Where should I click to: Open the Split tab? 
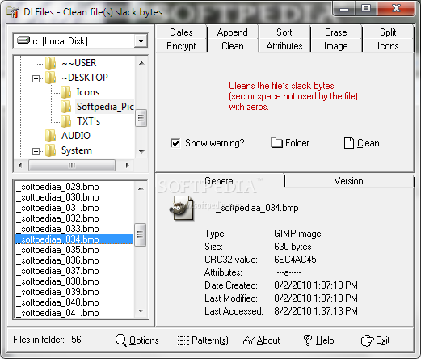tap(388, 32)
